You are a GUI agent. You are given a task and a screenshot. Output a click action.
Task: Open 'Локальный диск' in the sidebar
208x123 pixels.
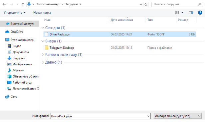[26, 89]
